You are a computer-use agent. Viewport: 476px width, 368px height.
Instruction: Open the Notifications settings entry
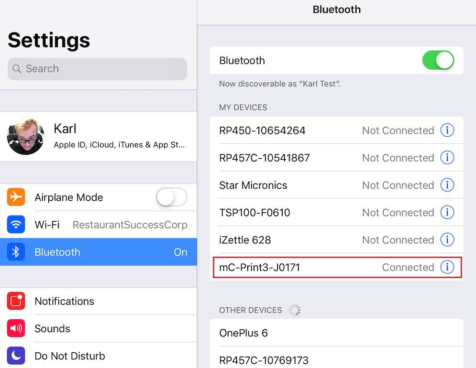click(96, 301)
